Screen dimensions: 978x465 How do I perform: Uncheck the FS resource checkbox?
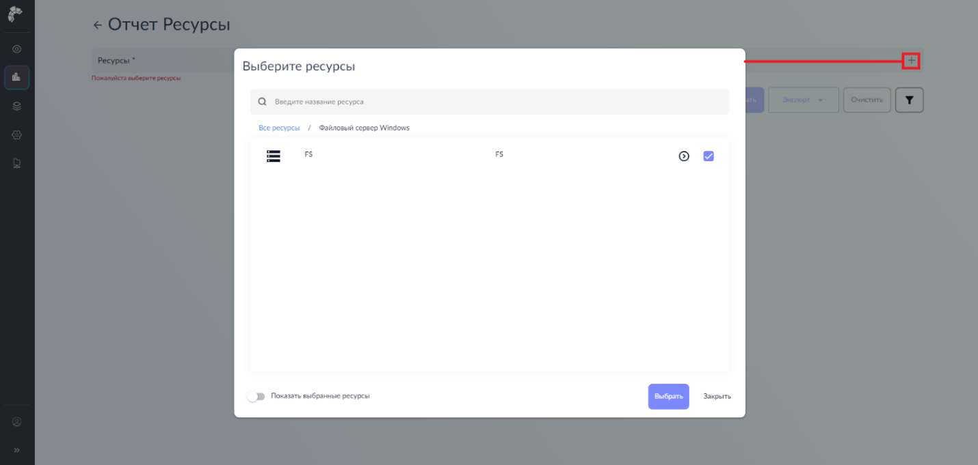click(x=709, y=156)
